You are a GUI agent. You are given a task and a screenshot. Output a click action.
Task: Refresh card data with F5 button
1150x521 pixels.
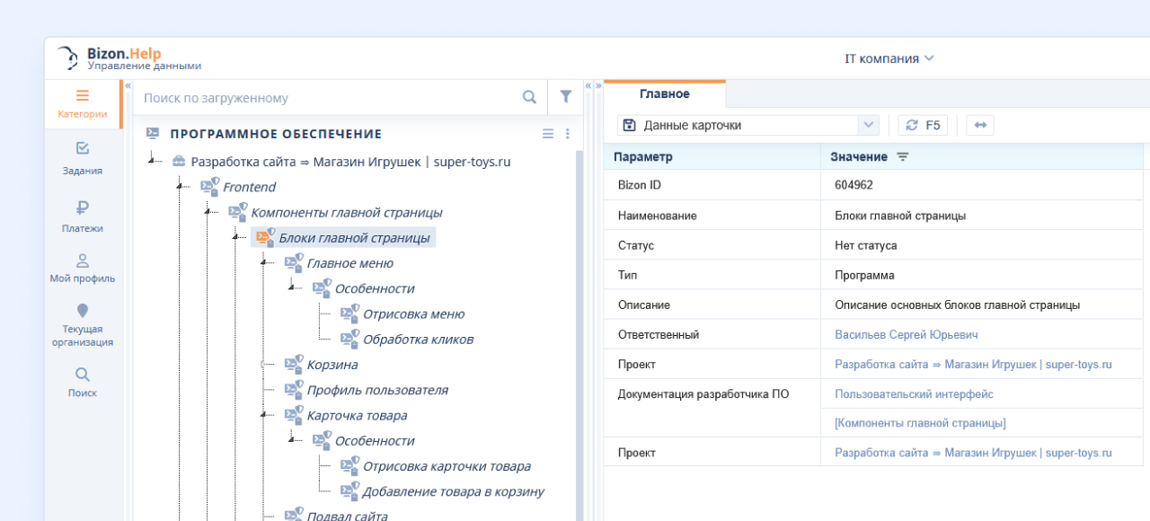(x=923, y=125)
